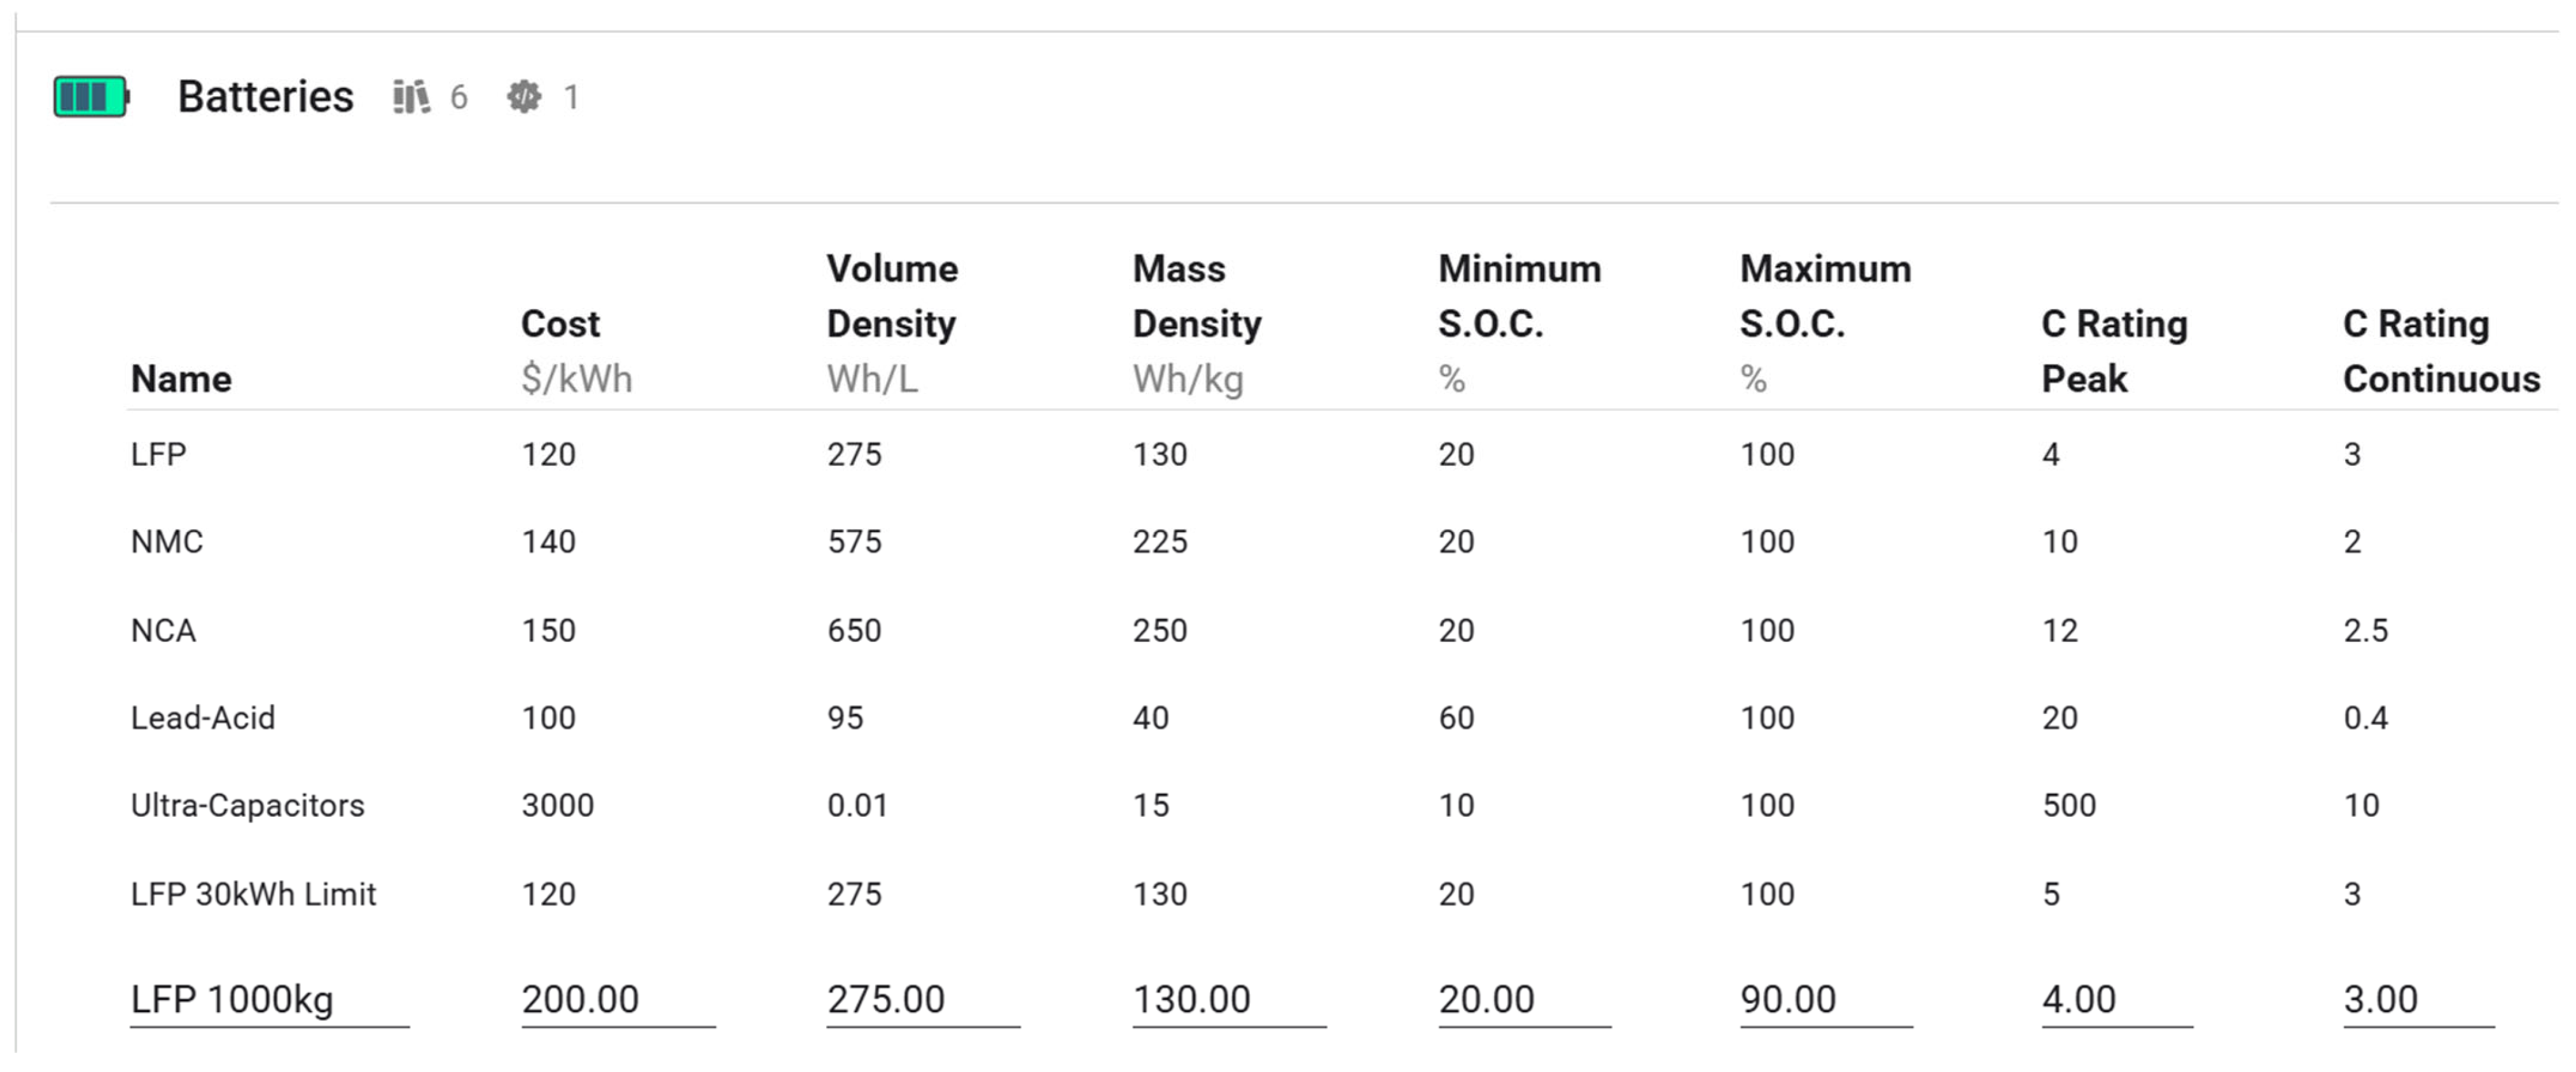Select the LFP battery row
Image resolution: width=2576 pixels, height=1072 pixels.
159,454
